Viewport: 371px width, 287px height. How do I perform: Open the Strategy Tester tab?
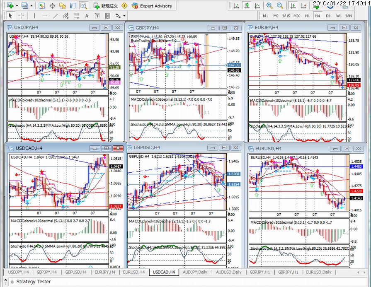click(x=33, y=282)
